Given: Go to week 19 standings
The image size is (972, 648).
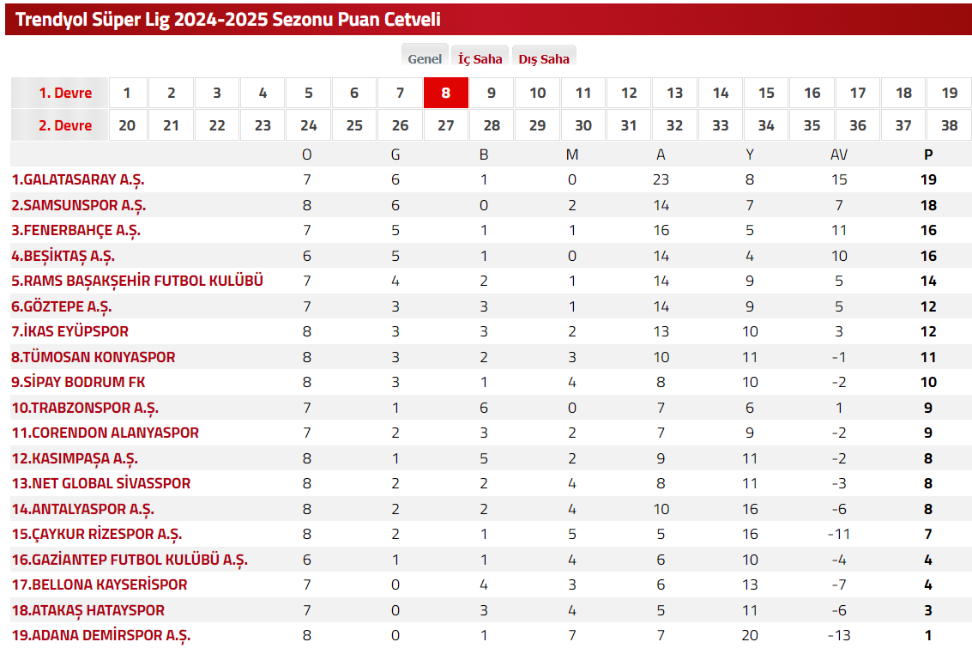Looking at the screenshot, I should click(x=949, y=94).
